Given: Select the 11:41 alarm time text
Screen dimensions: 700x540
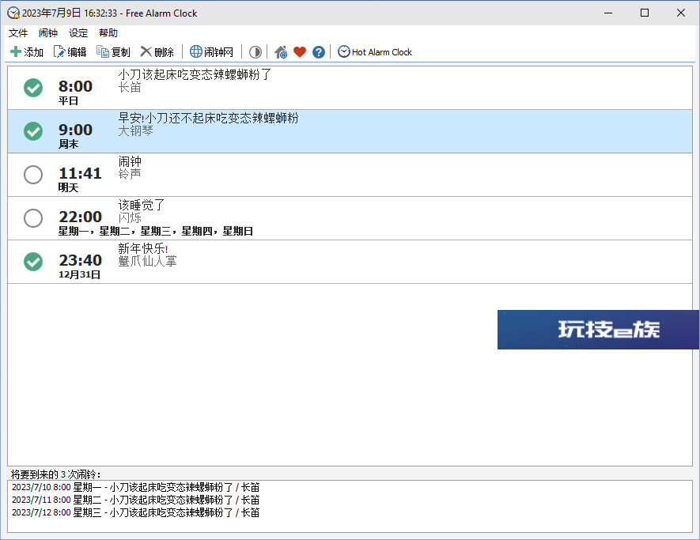Looking at the screenshot, I should pyautogui.click(x=81, y=173).
